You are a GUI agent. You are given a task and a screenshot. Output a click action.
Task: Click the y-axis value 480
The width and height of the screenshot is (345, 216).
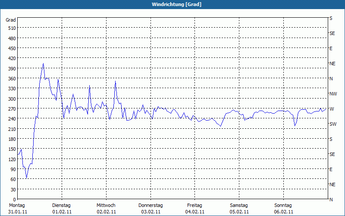tap(12, 38)
